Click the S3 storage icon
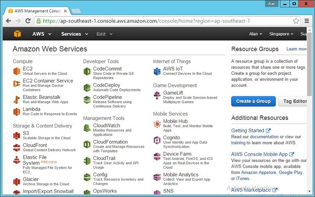The width and height of the screenshot is (315, 197). click(17, 136)
